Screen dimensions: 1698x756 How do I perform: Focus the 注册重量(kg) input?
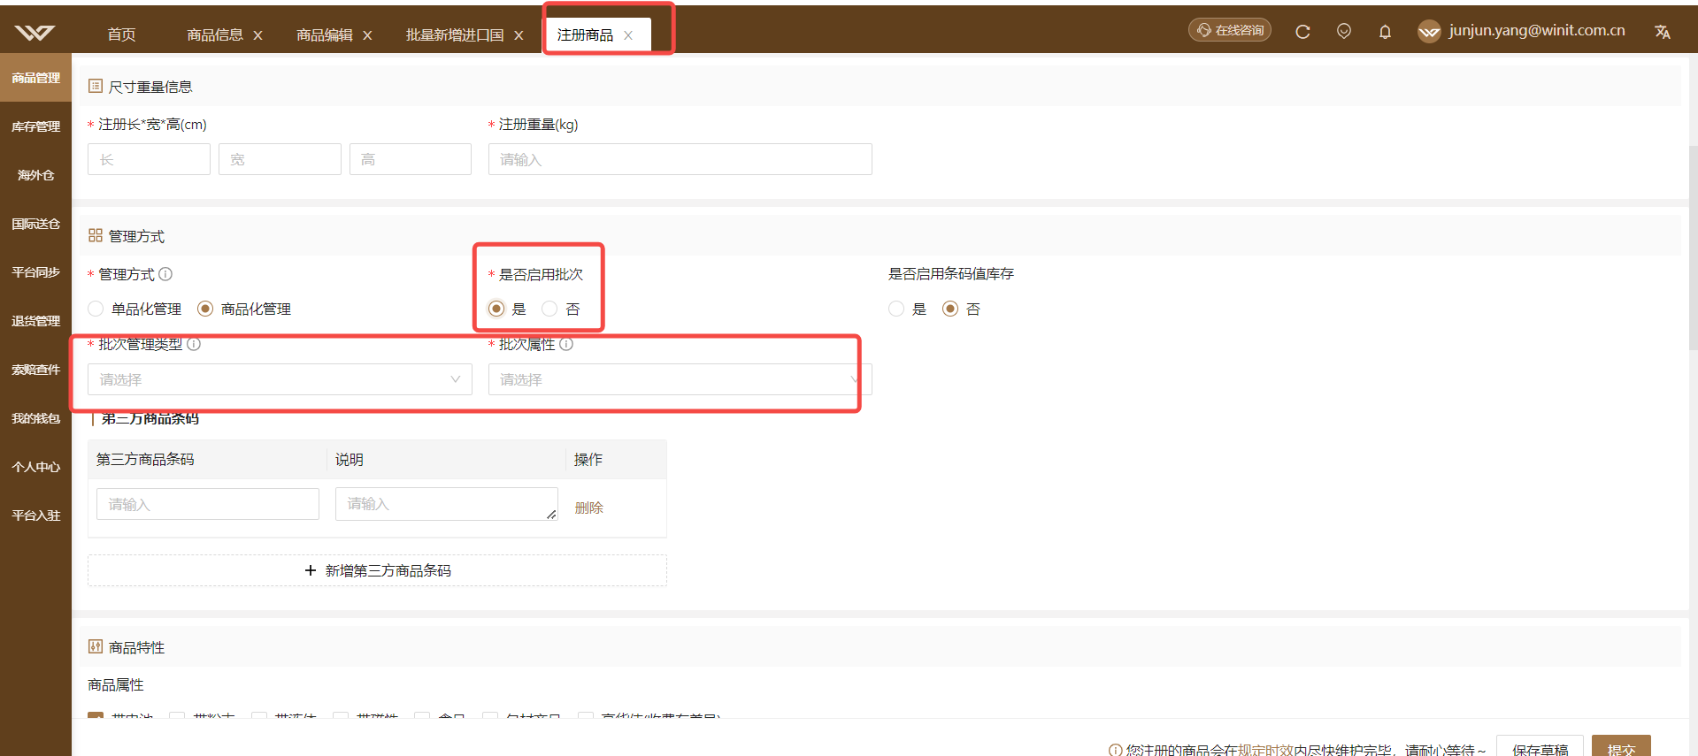680,159
